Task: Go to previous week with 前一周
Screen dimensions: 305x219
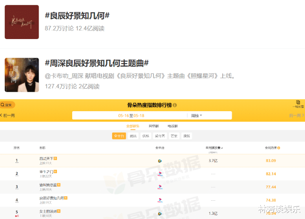Action: (x=7, y=115)
